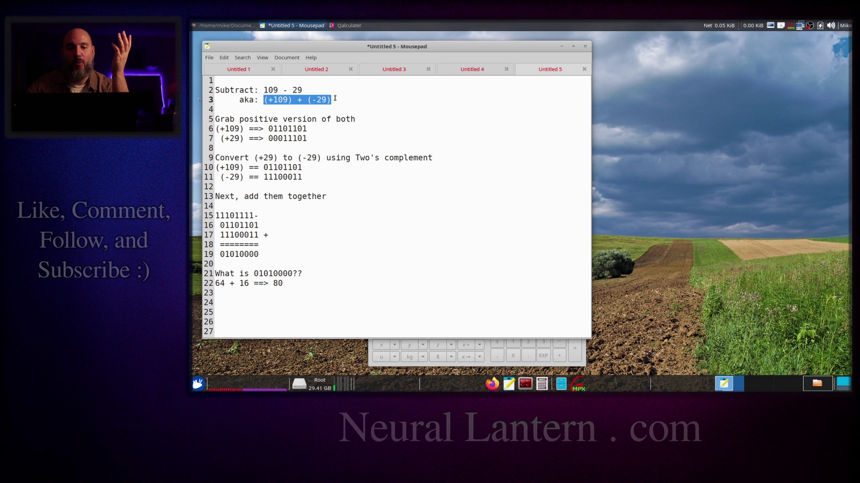This screenshot has height=483, width=860.
Task: Expand dropdown arrow beside x variable button
Action: tap(395, 344)
